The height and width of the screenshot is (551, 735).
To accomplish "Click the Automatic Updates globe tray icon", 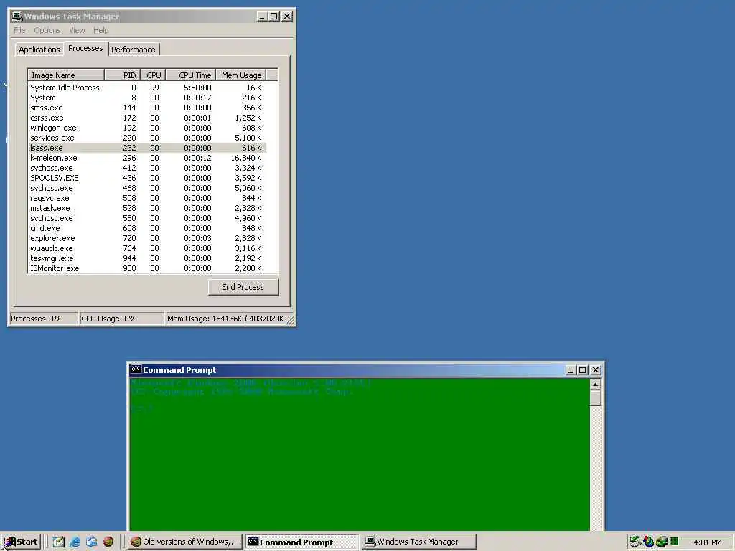I will (661, 542).
